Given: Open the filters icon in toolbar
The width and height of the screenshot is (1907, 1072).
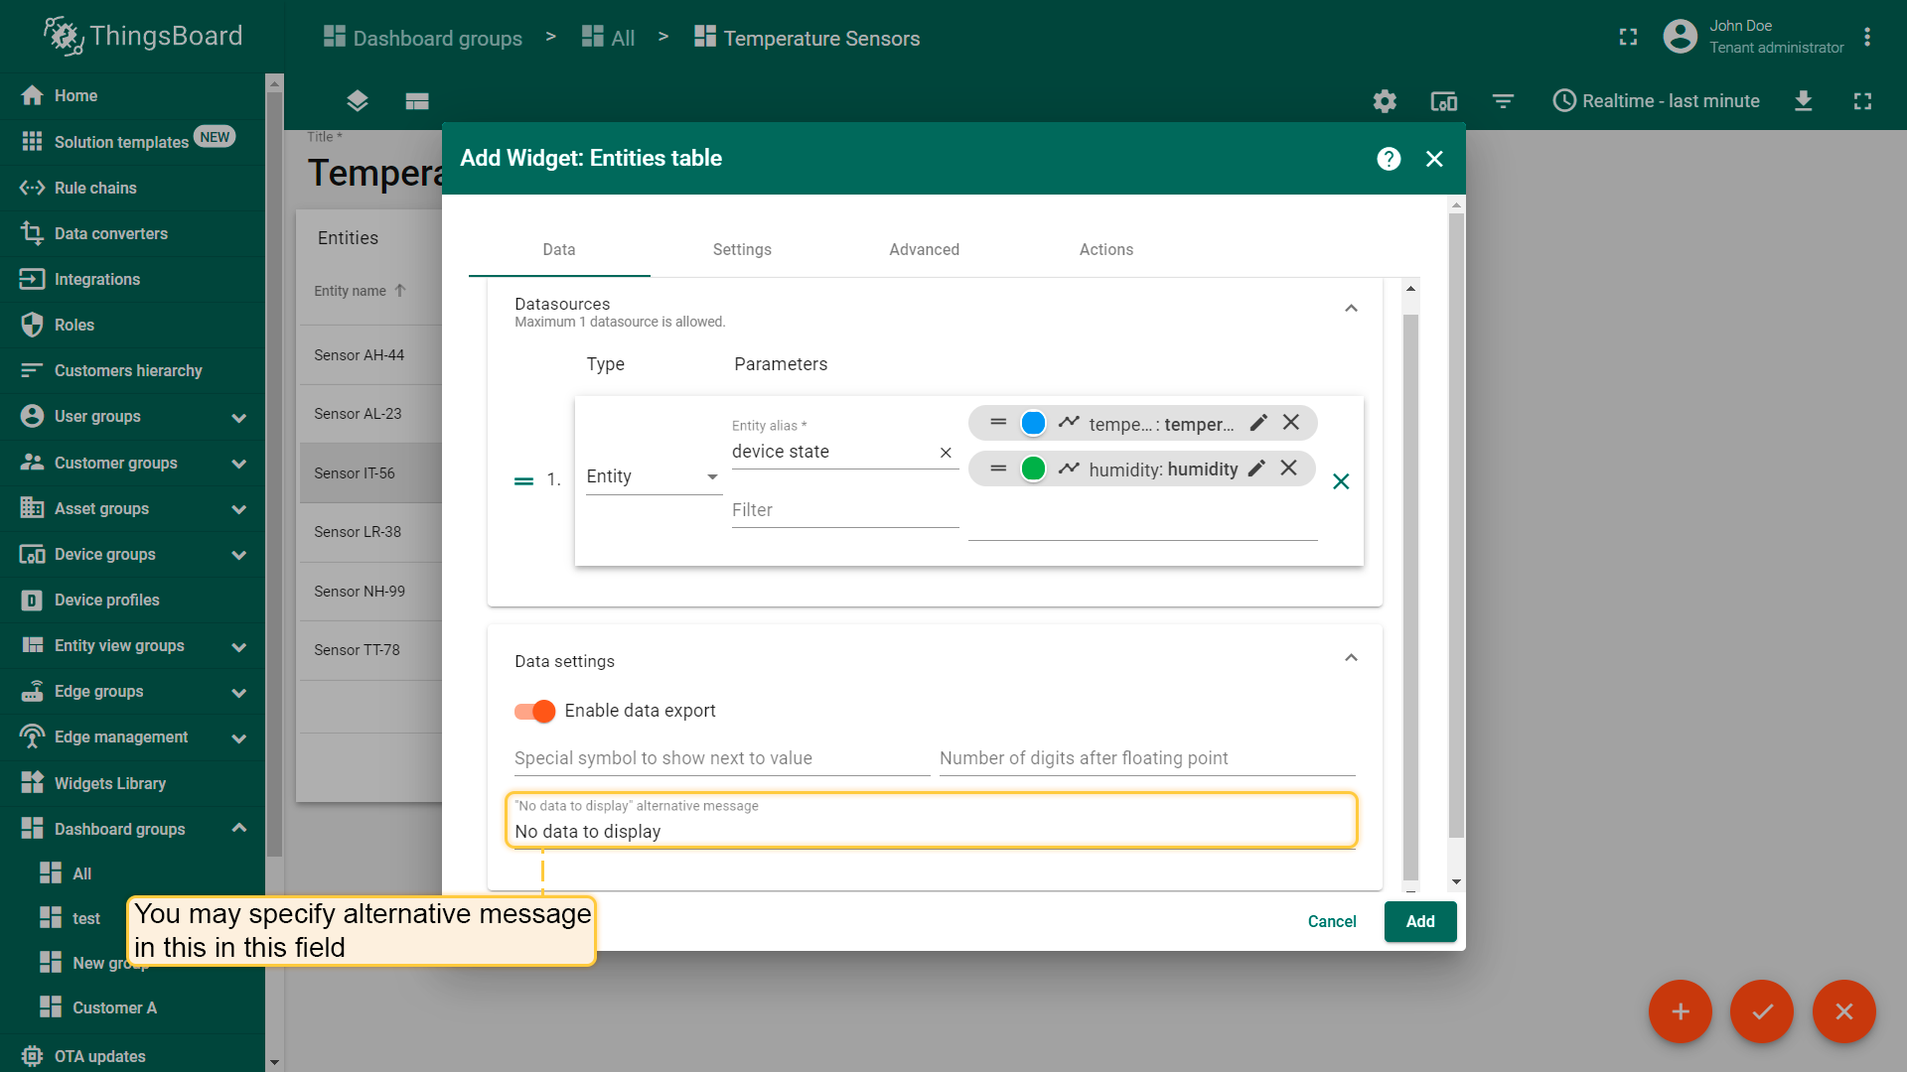Looking at the screenshot, I should coord(1503,101).
